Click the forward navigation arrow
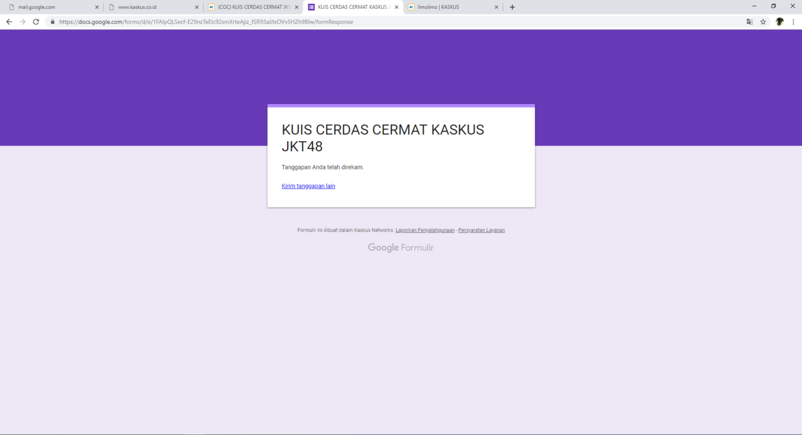This screenshot has width=802, height=435. pyautogui.click(x=22, y=21)
